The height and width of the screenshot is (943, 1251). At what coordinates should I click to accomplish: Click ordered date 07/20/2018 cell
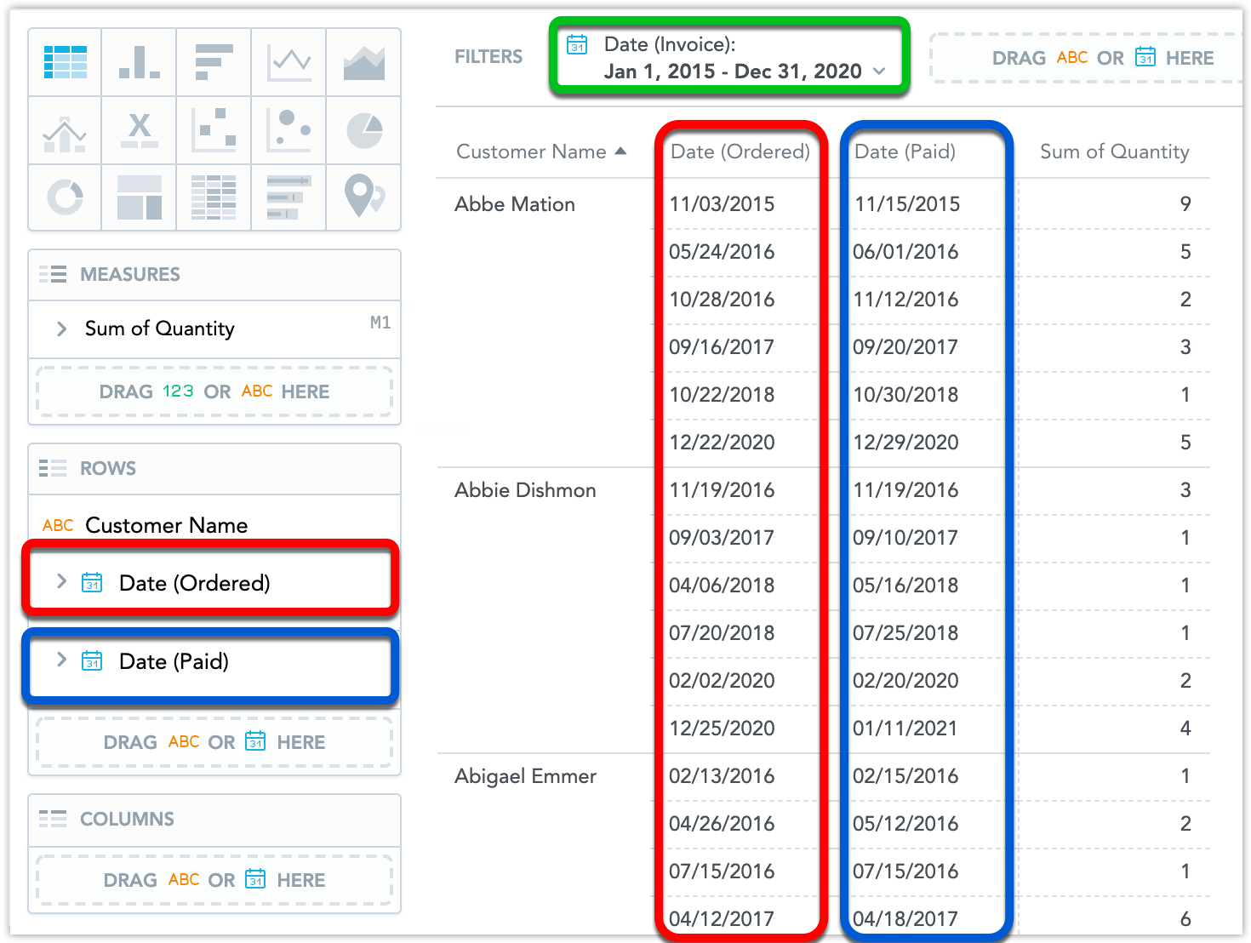tap(722, 633)
